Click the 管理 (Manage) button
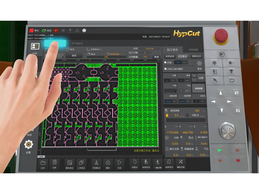The height and width of the screenshot is (194, 259). (x=156, y=57)
